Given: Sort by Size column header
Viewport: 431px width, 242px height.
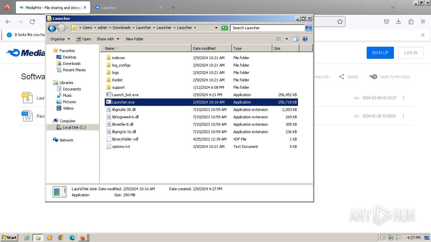Looking at the screenshot, I should coord(286,48).
